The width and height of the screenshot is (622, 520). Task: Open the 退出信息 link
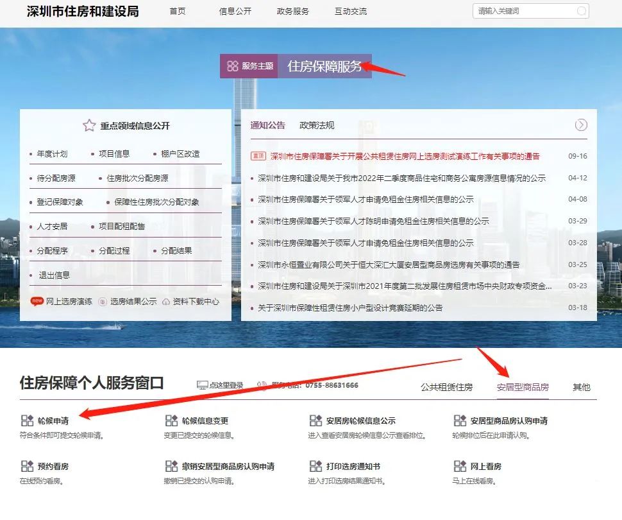tap(54, 275)
